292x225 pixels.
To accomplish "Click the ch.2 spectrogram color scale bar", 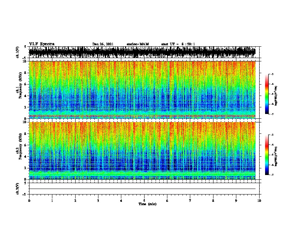I will click(x=267, y=155).
